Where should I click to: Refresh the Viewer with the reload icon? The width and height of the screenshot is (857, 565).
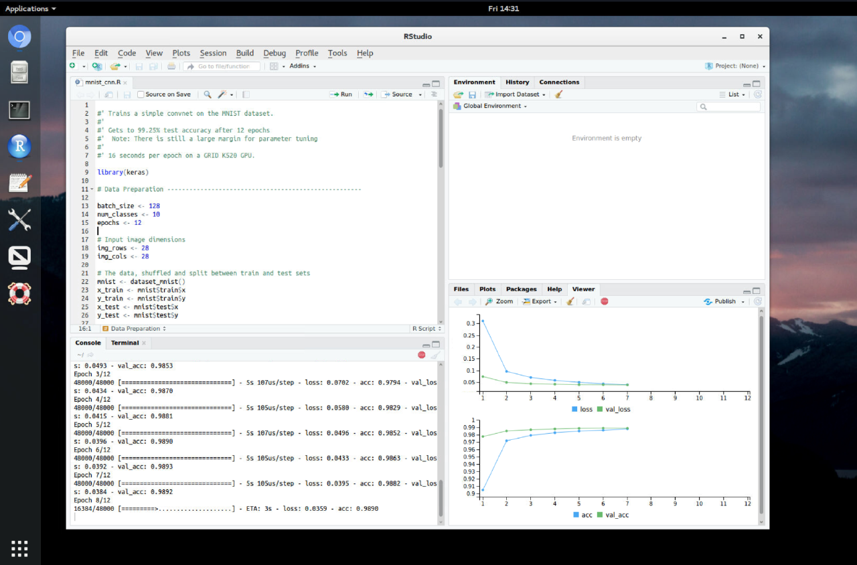tap(757, 301)
